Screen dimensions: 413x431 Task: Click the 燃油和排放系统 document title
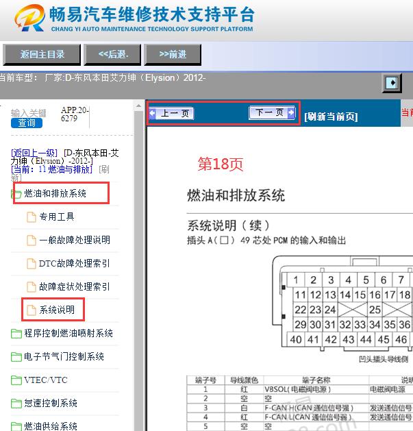pyautogui.click(x=236, y=195)
